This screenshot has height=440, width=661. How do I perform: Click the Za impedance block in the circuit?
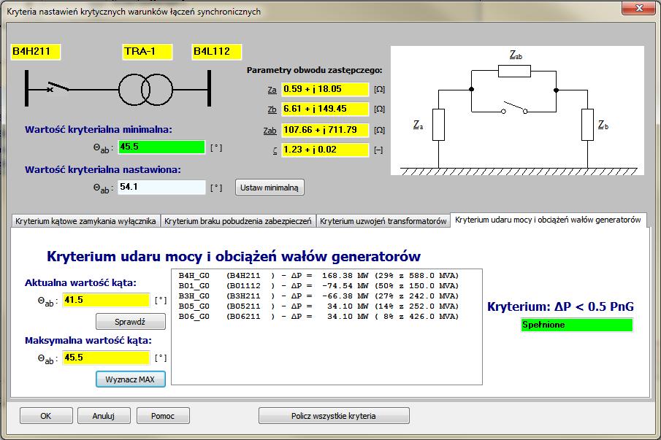point(438,125)
